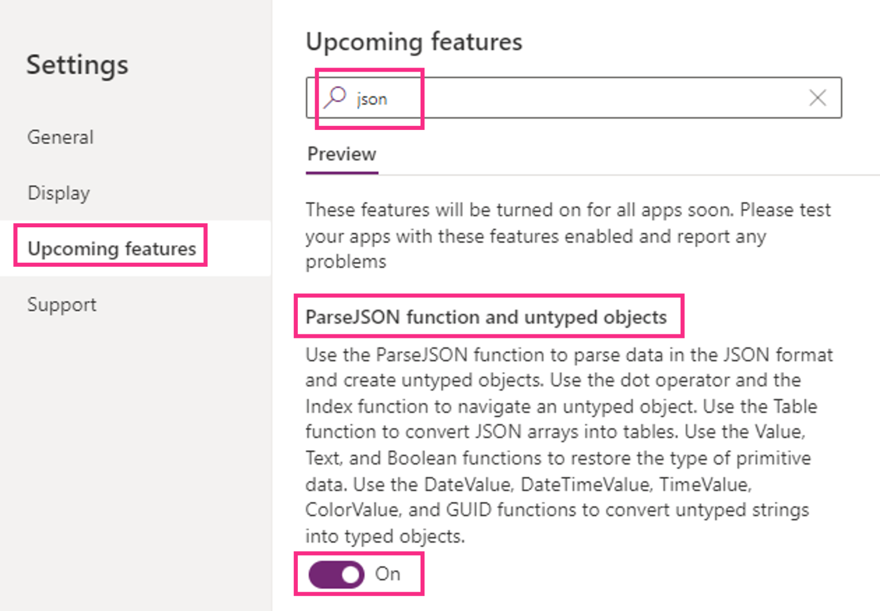The width and height of the screenshot is (880, 611).
Task: Open the General settings section
Action: click(60, 137)
